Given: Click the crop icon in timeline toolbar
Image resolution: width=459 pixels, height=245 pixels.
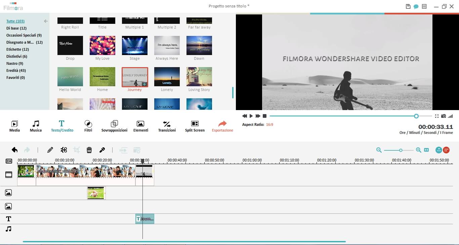Looking at the screenshot, I should point(77,150).
